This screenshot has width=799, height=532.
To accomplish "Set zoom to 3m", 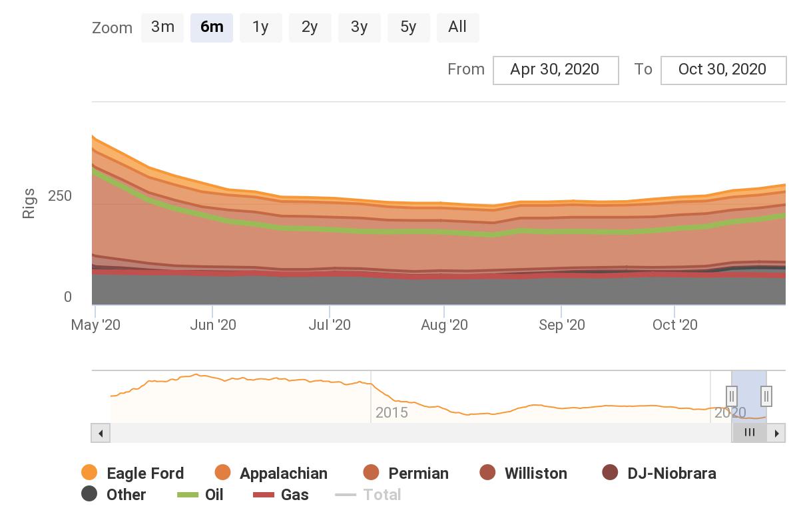I will [162, 28].
